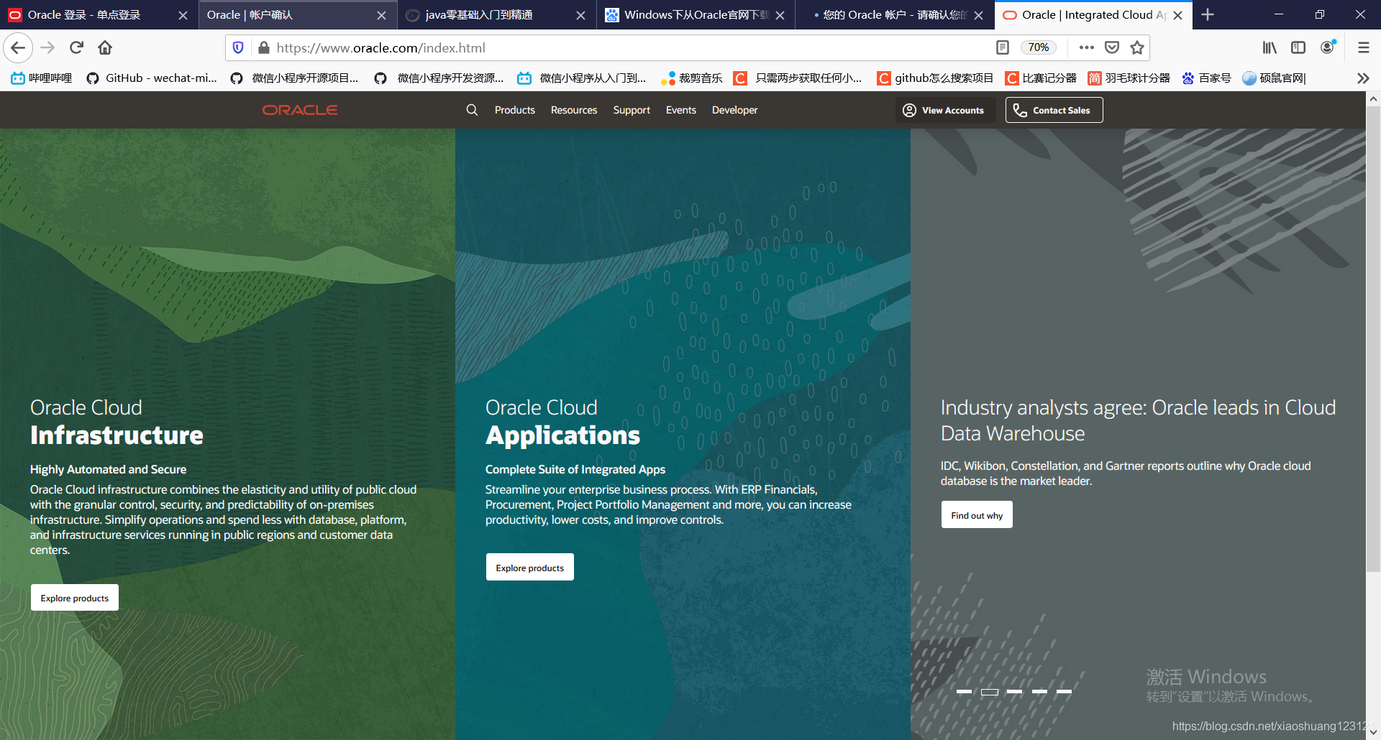The width and height of the screenshot is (1381, 740).
Task: Click the scrollbar down arrow
Action: tap(1373, 733)
